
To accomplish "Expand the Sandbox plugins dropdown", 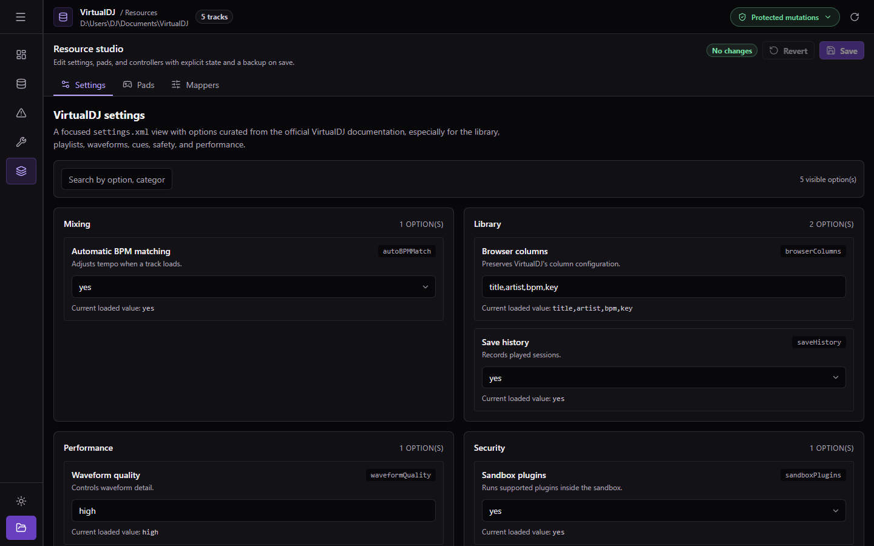I will coord(664,511).
